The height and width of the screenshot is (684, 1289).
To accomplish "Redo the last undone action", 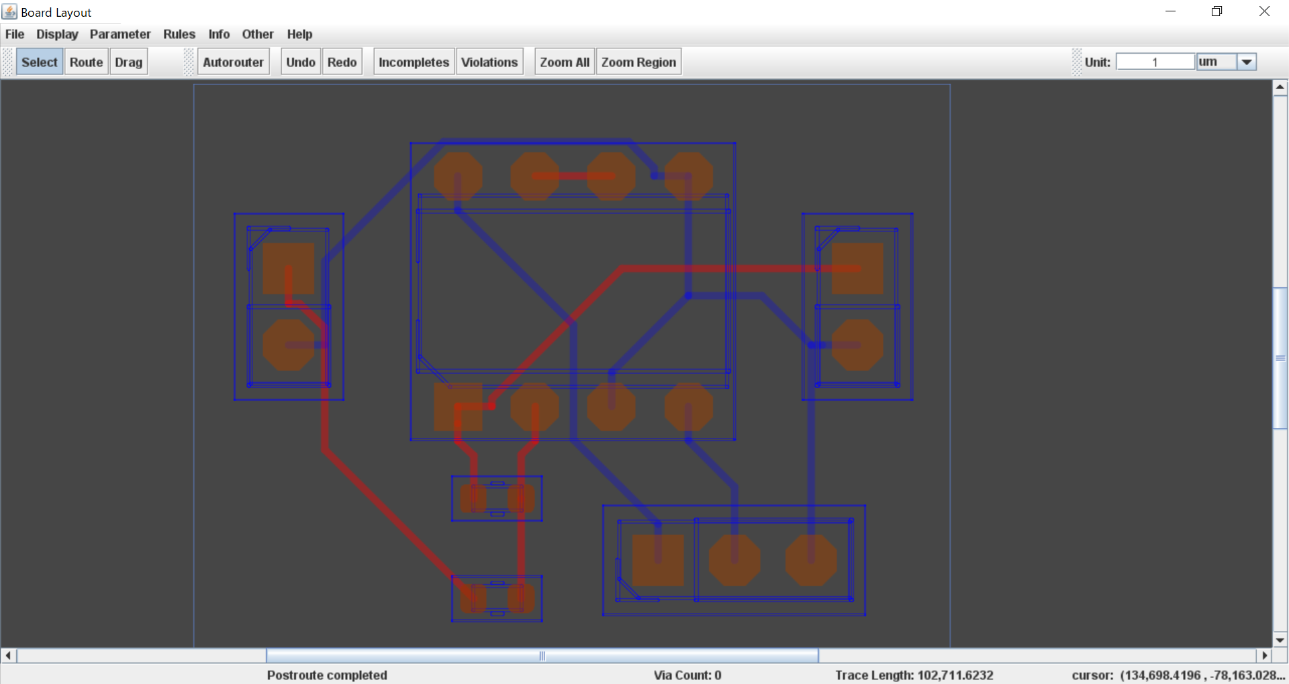I will click(342, 61).
